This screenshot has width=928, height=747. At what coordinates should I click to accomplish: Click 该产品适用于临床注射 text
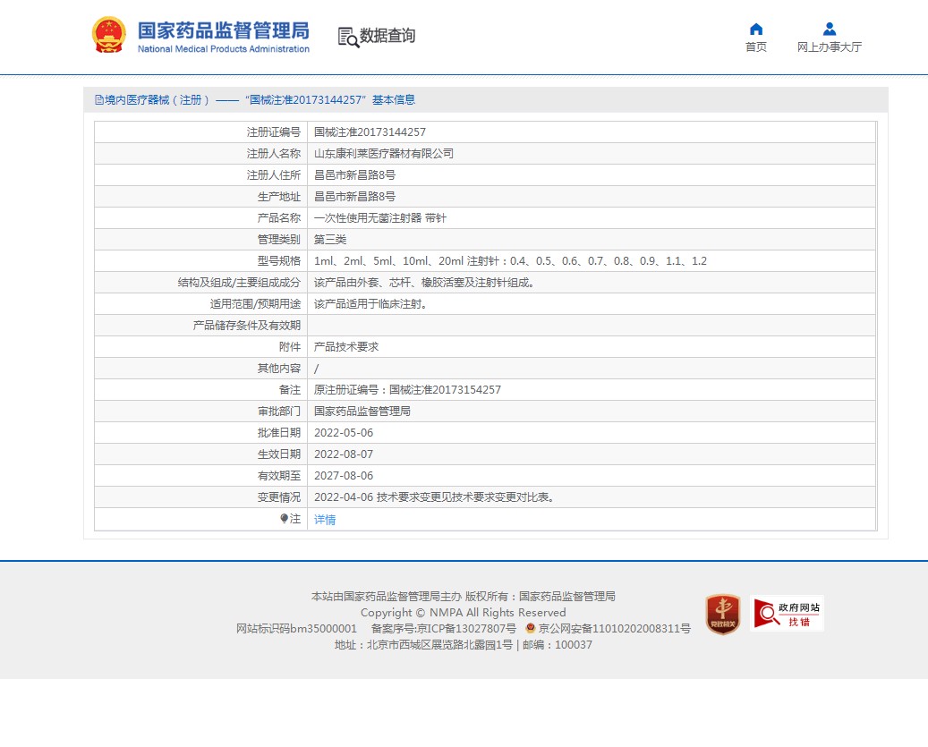371,304
